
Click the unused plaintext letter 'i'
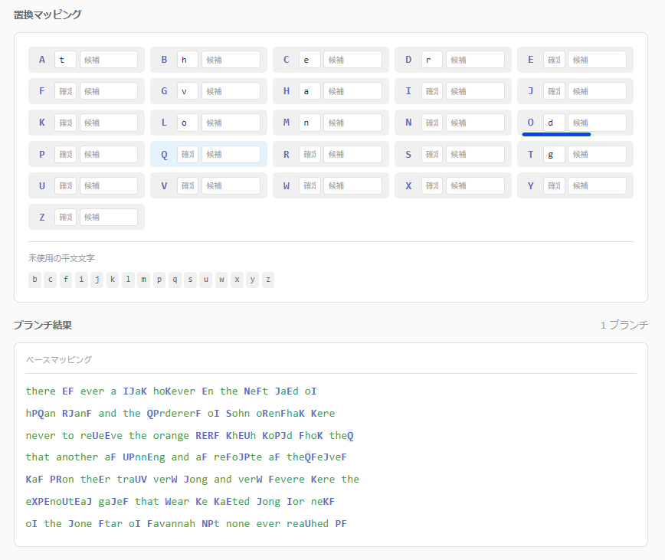(x=81, y=280)
